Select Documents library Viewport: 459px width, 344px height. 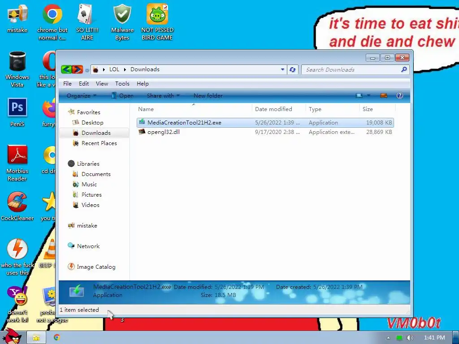(96, 174)
